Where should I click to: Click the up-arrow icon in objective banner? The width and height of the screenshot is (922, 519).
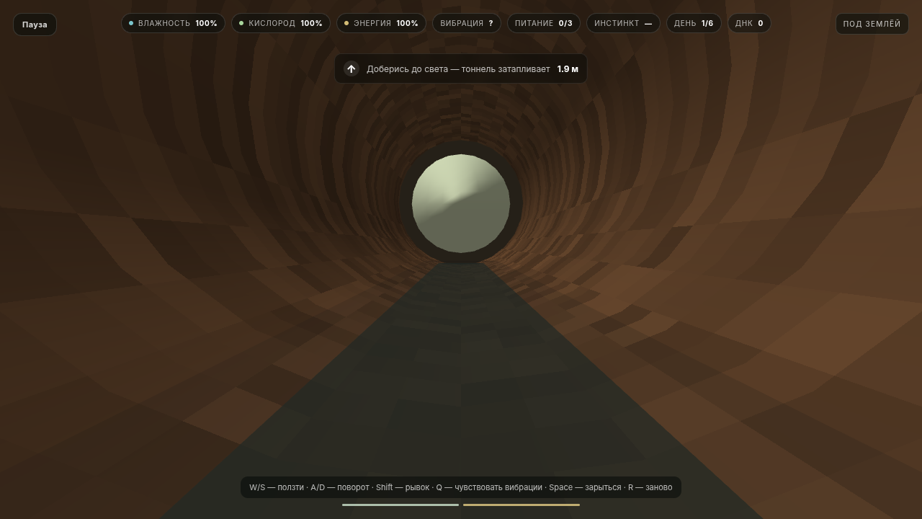[351, 68]
